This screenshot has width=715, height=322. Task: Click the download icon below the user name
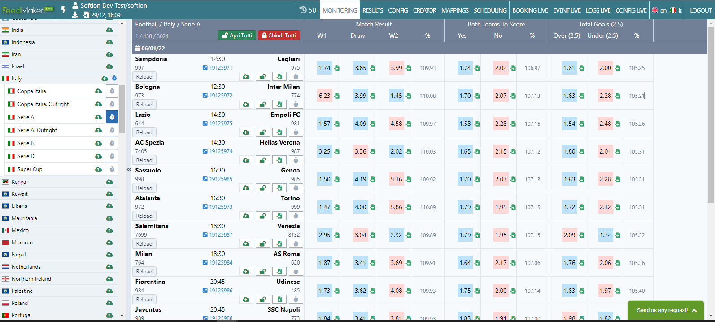coord(75,15)
